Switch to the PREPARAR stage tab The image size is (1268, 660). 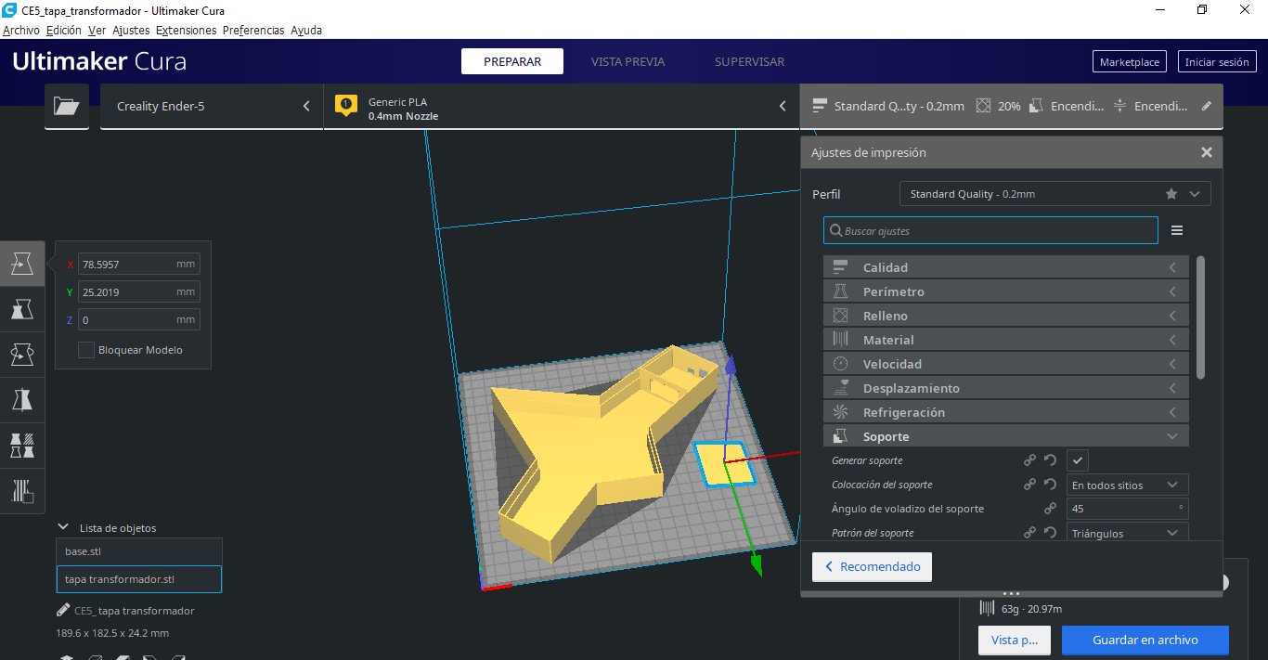click(512, 61)
